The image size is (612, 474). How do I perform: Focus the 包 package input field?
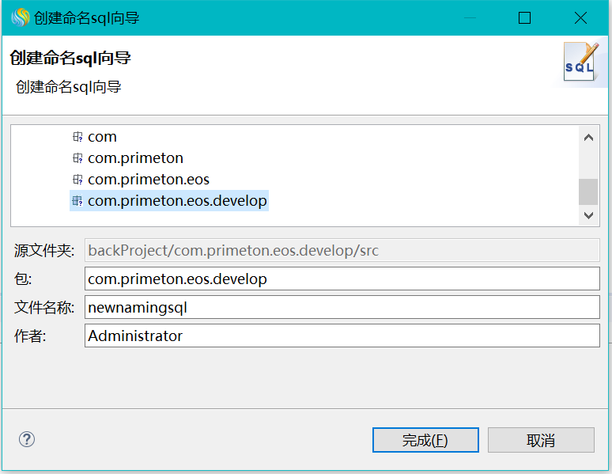click(342, 279)
